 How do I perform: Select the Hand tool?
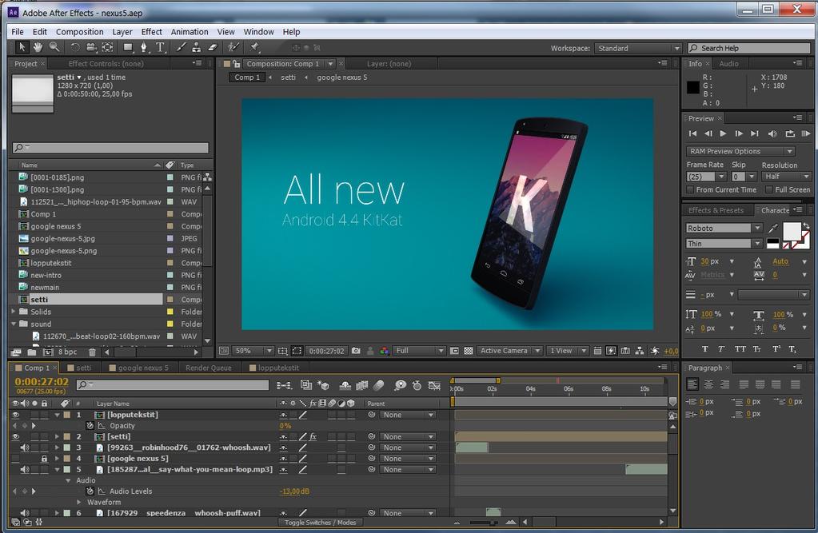(38, 47)
